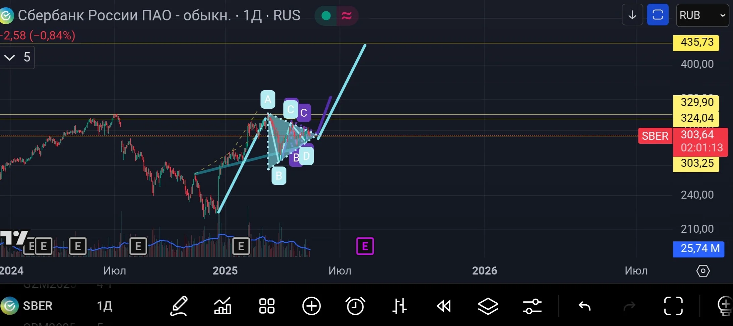Image resolution: width=733 pixels, height=326 pixels.
Task: Select the yellow 329,90 price label
Action: 696,102
